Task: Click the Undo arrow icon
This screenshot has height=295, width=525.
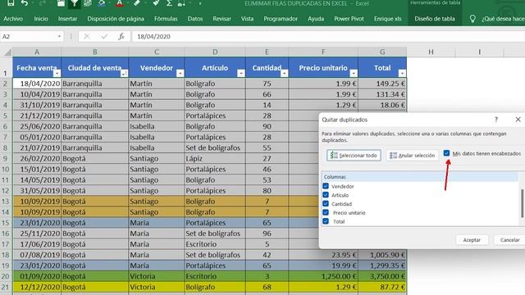Action: 25,3
